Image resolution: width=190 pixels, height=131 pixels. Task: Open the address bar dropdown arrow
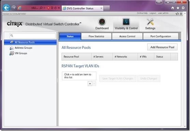(44, 8)
